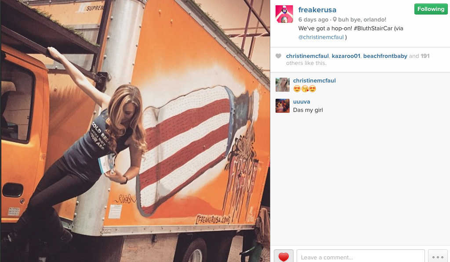Open beachfrontbaby in the likes list
This screenshot has height=262, width=450.
385,56
